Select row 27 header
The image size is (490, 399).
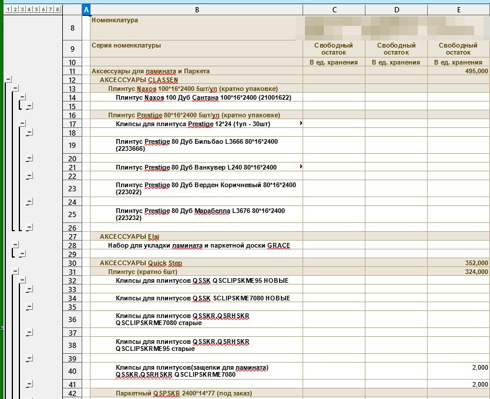click(x=72, y=236)
